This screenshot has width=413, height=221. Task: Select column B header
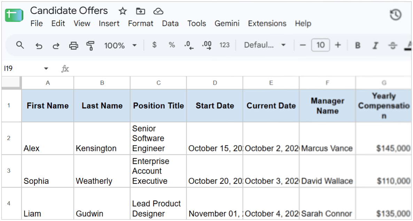point(102,83)
